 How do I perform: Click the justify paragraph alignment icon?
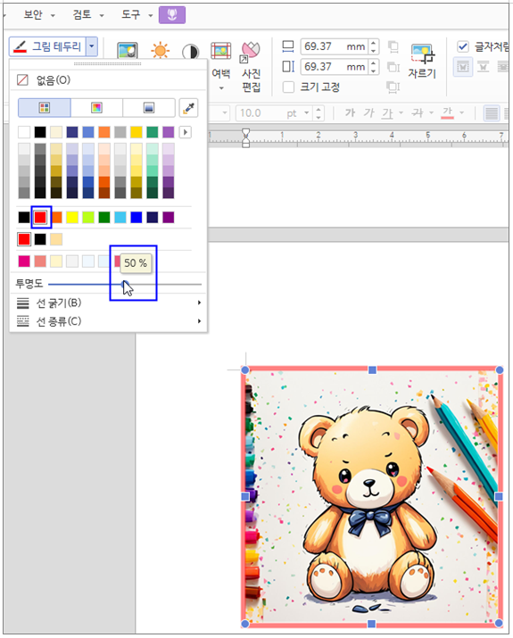[x=492, y=112]
